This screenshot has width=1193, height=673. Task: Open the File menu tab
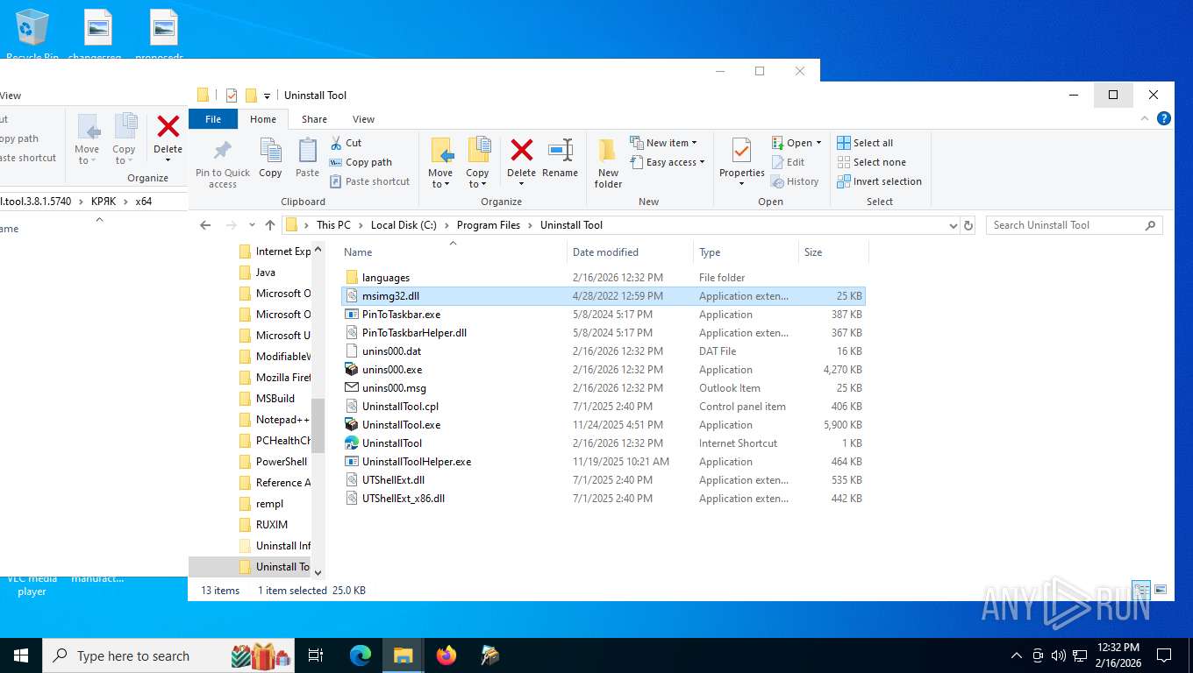point(213,119)
